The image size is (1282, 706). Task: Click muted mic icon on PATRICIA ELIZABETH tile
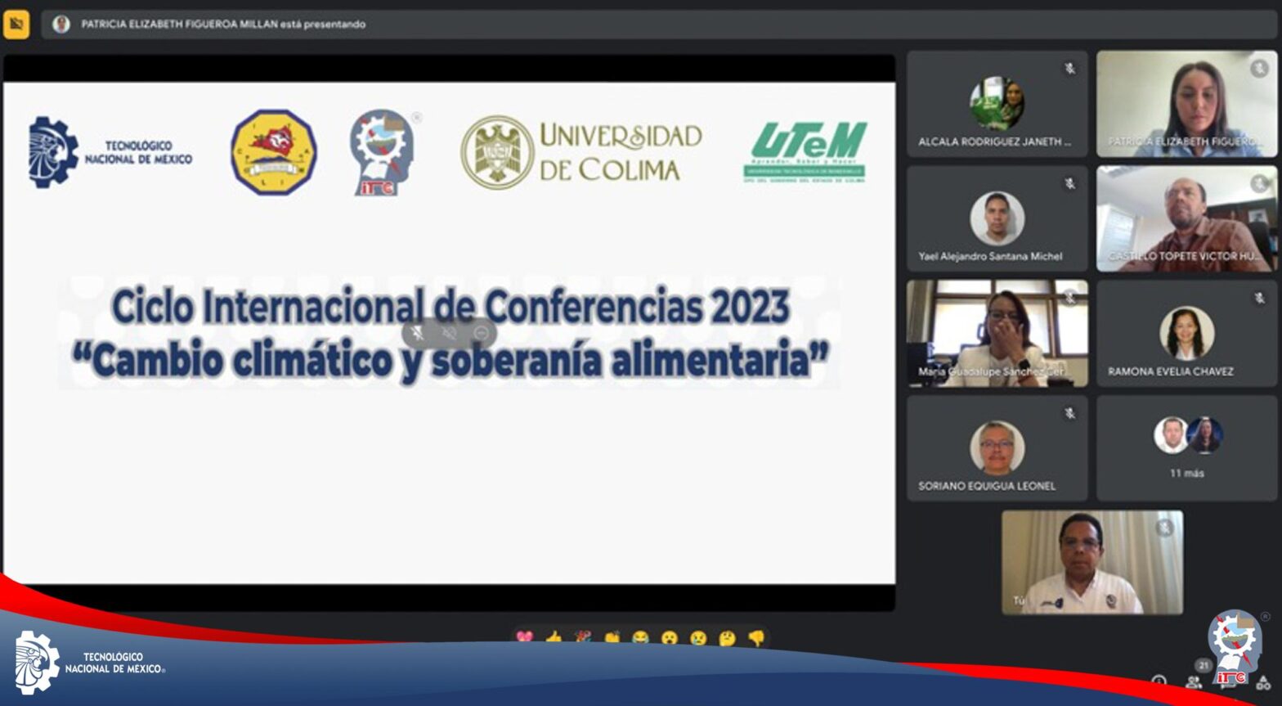[1259, 69]
